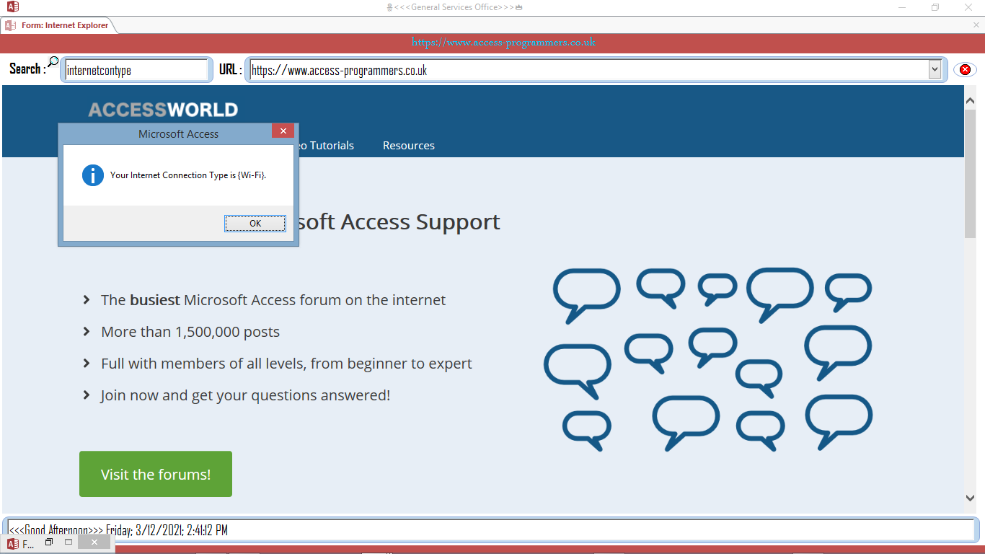Click the blue info icon in the dialog
This screenshot has width=985, height=554.
click(x=93, y=175)
